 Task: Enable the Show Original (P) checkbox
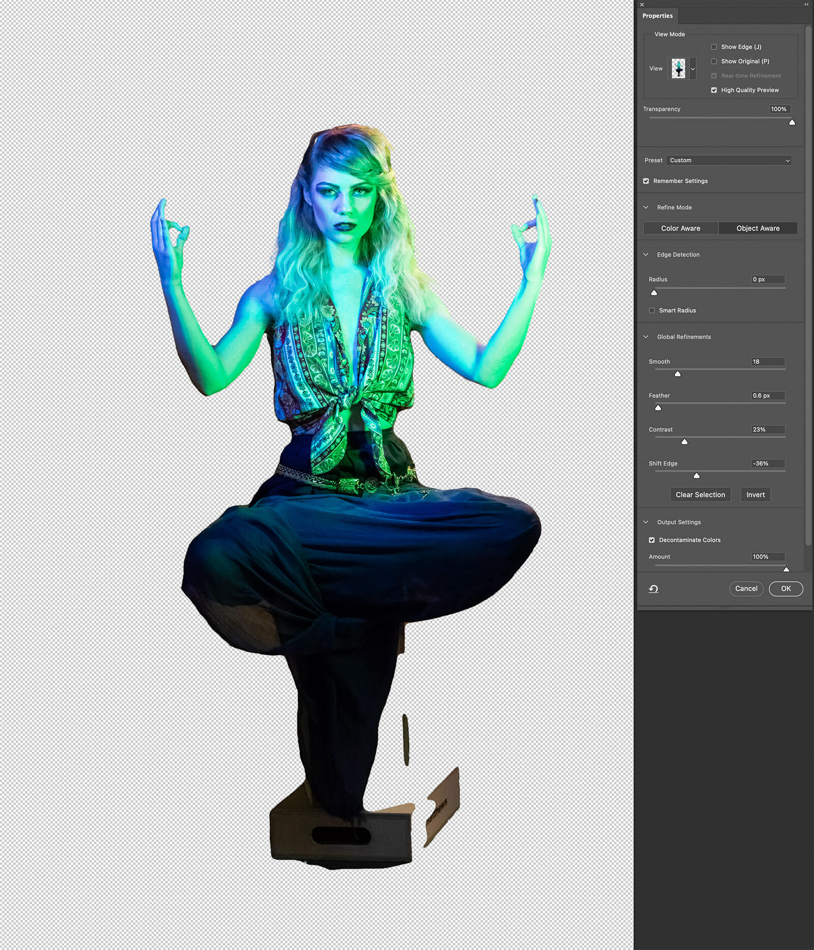[x=714, y=61]
